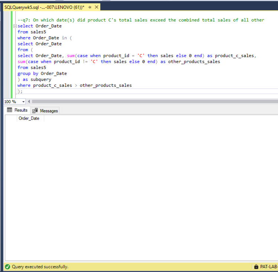
Task: Click the ') as subquery' line
Action: pyautogui.click(x=35, y=79)
